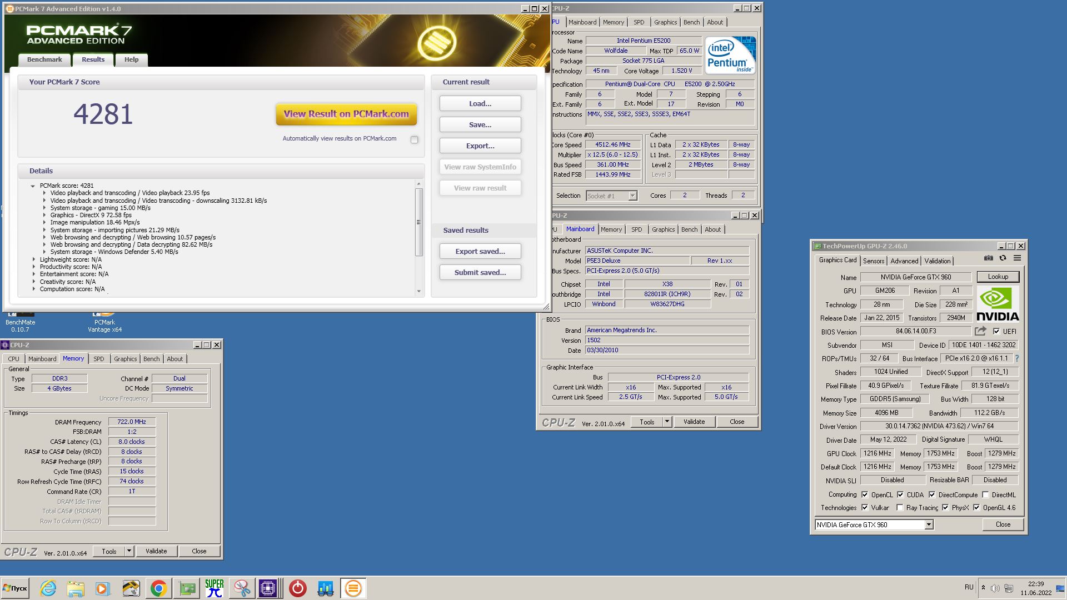The width and height of the screenshot is (1067, 600).
Task: Click GPU-Z refresh icon
Action: pyautogui.click(x=1003, y=258)
